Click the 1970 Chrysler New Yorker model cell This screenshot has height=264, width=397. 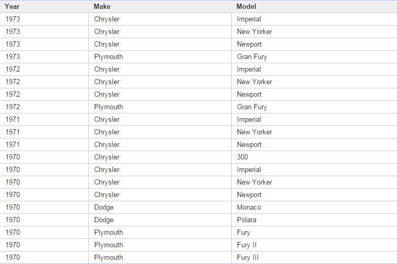coord(314,182)
